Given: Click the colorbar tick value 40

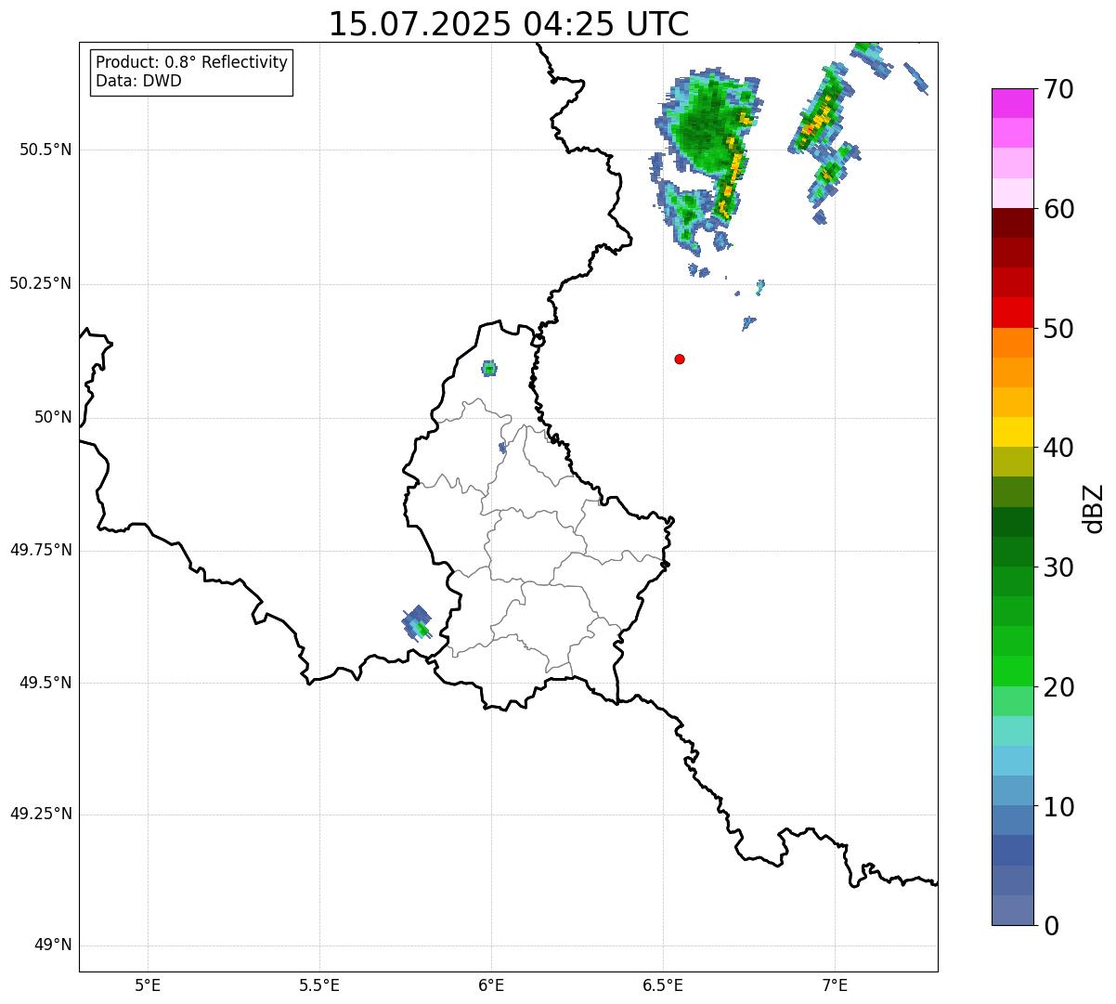Looking at the screenshot, I should pyautogui.click(x=1058, y=448).
